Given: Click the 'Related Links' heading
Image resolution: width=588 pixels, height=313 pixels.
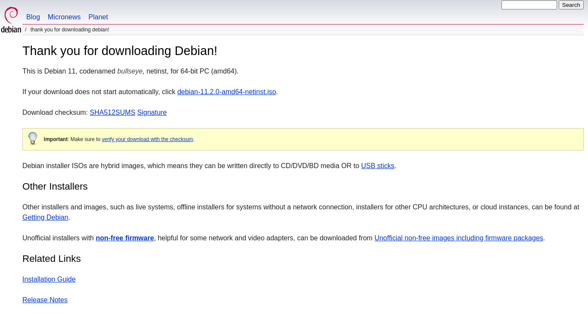Looking at the screenshot, I should [x=52, y=259].
